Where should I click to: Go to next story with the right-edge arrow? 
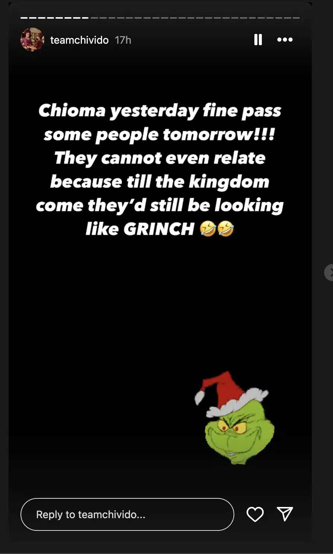329,273
